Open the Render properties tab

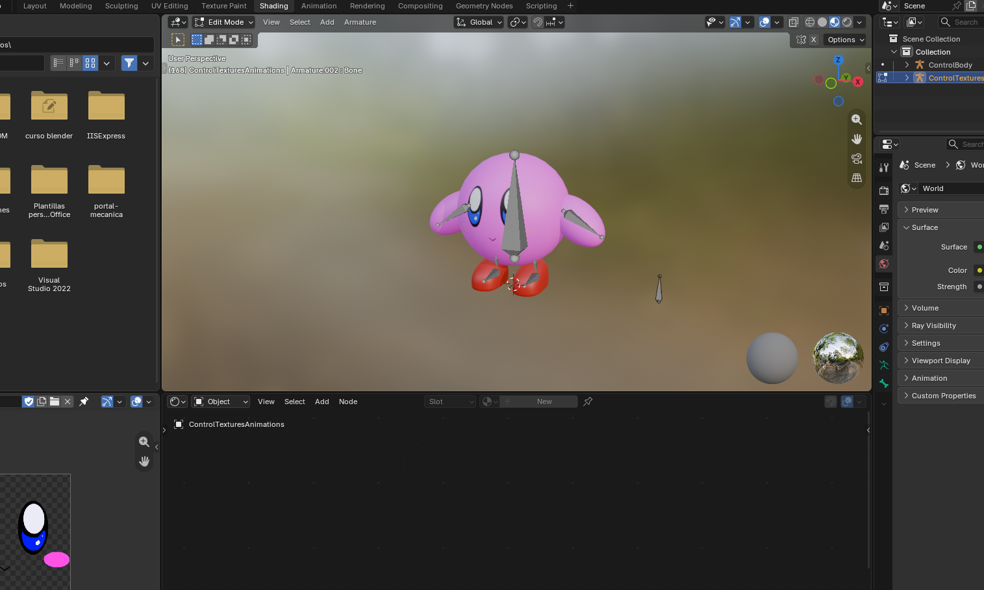884,190
